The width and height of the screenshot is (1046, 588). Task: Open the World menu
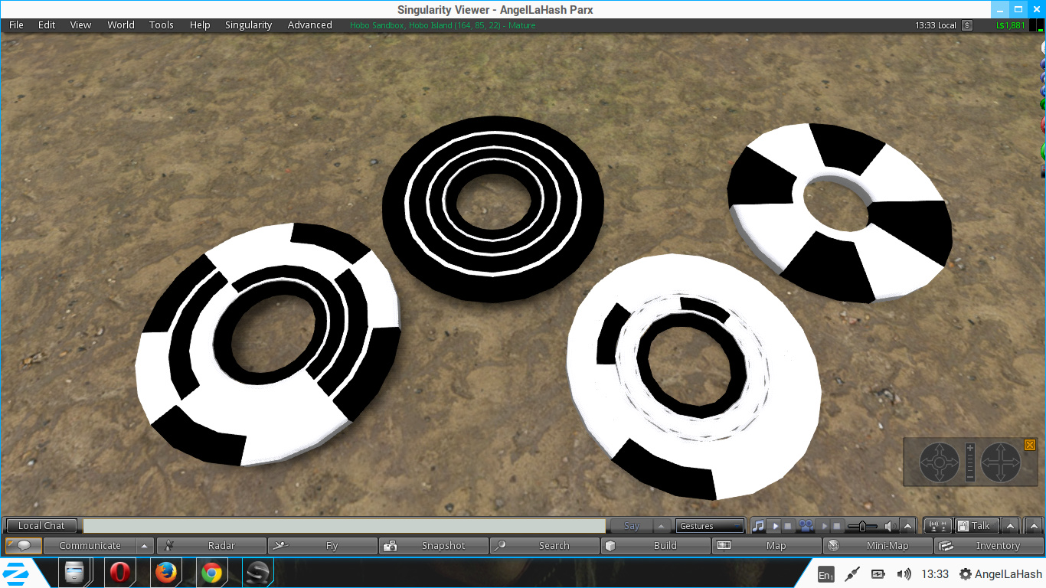(121, 25)
